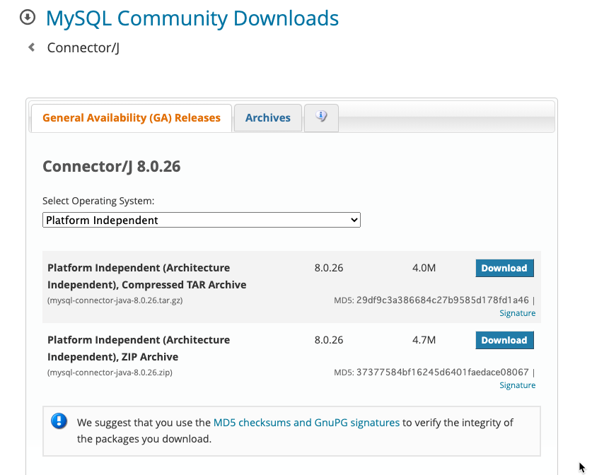Download the Compressed TAR Archive

(504, 268)
